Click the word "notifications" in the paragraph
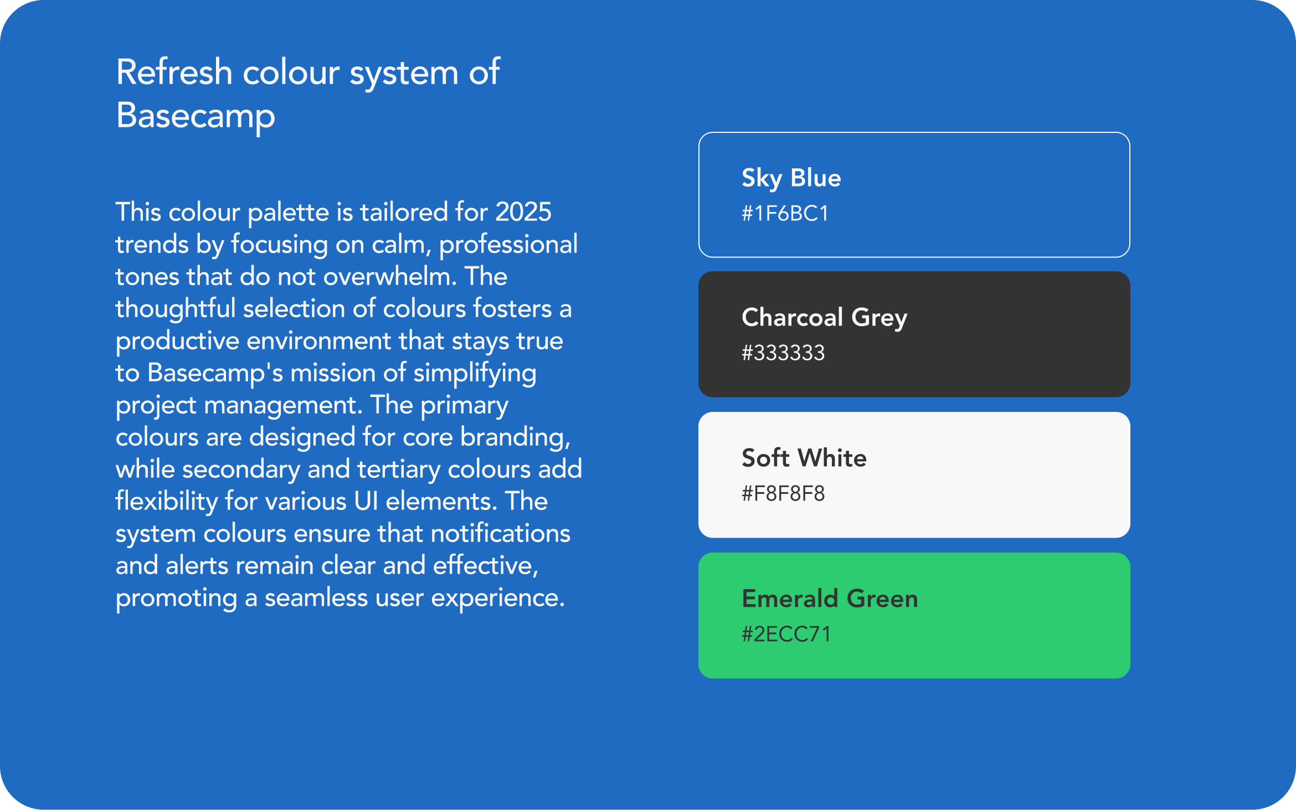The width and height of the screenshot is (1296, 810). click(500, 533)
